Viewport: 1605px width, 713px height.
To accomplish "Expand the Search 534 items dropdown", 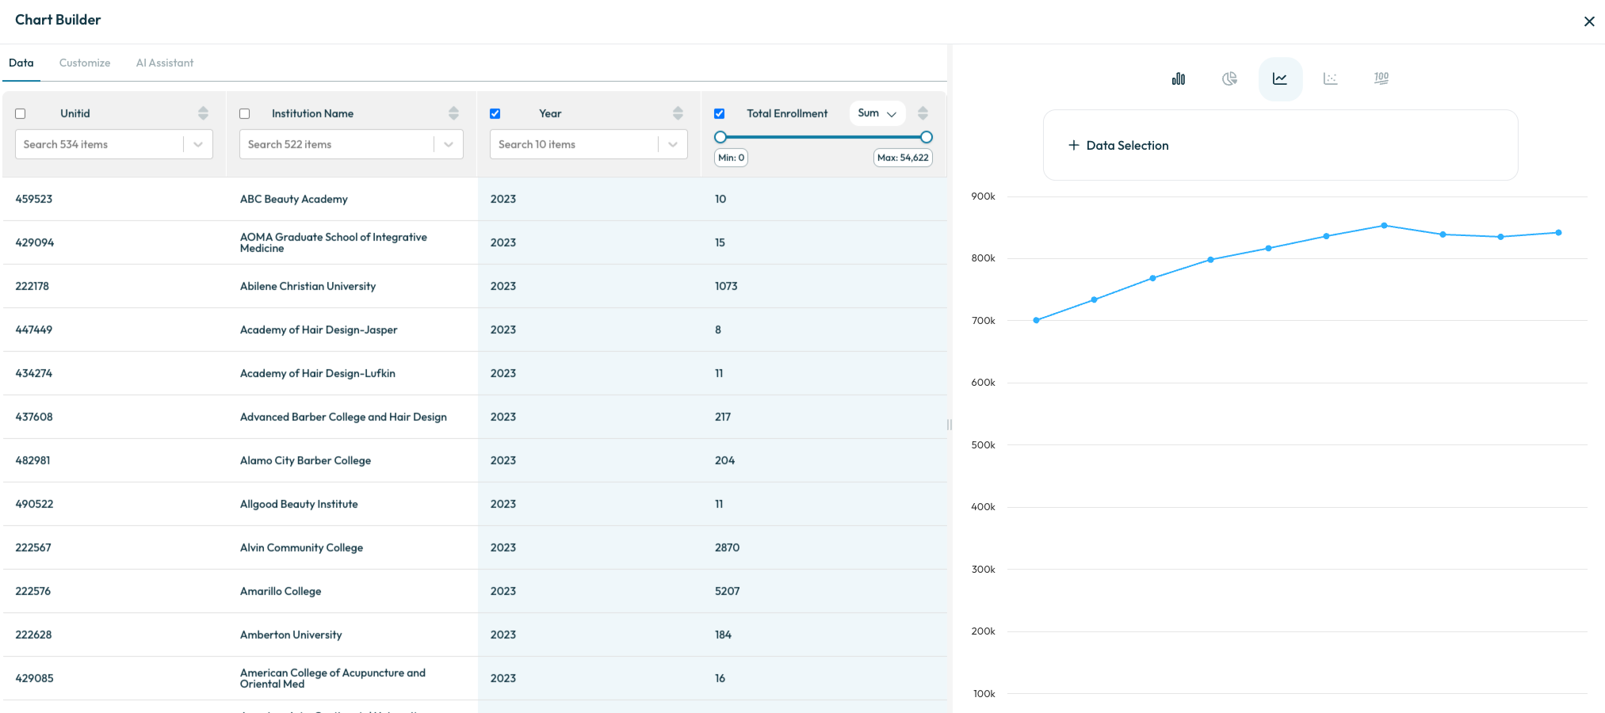I will point(198,144).
